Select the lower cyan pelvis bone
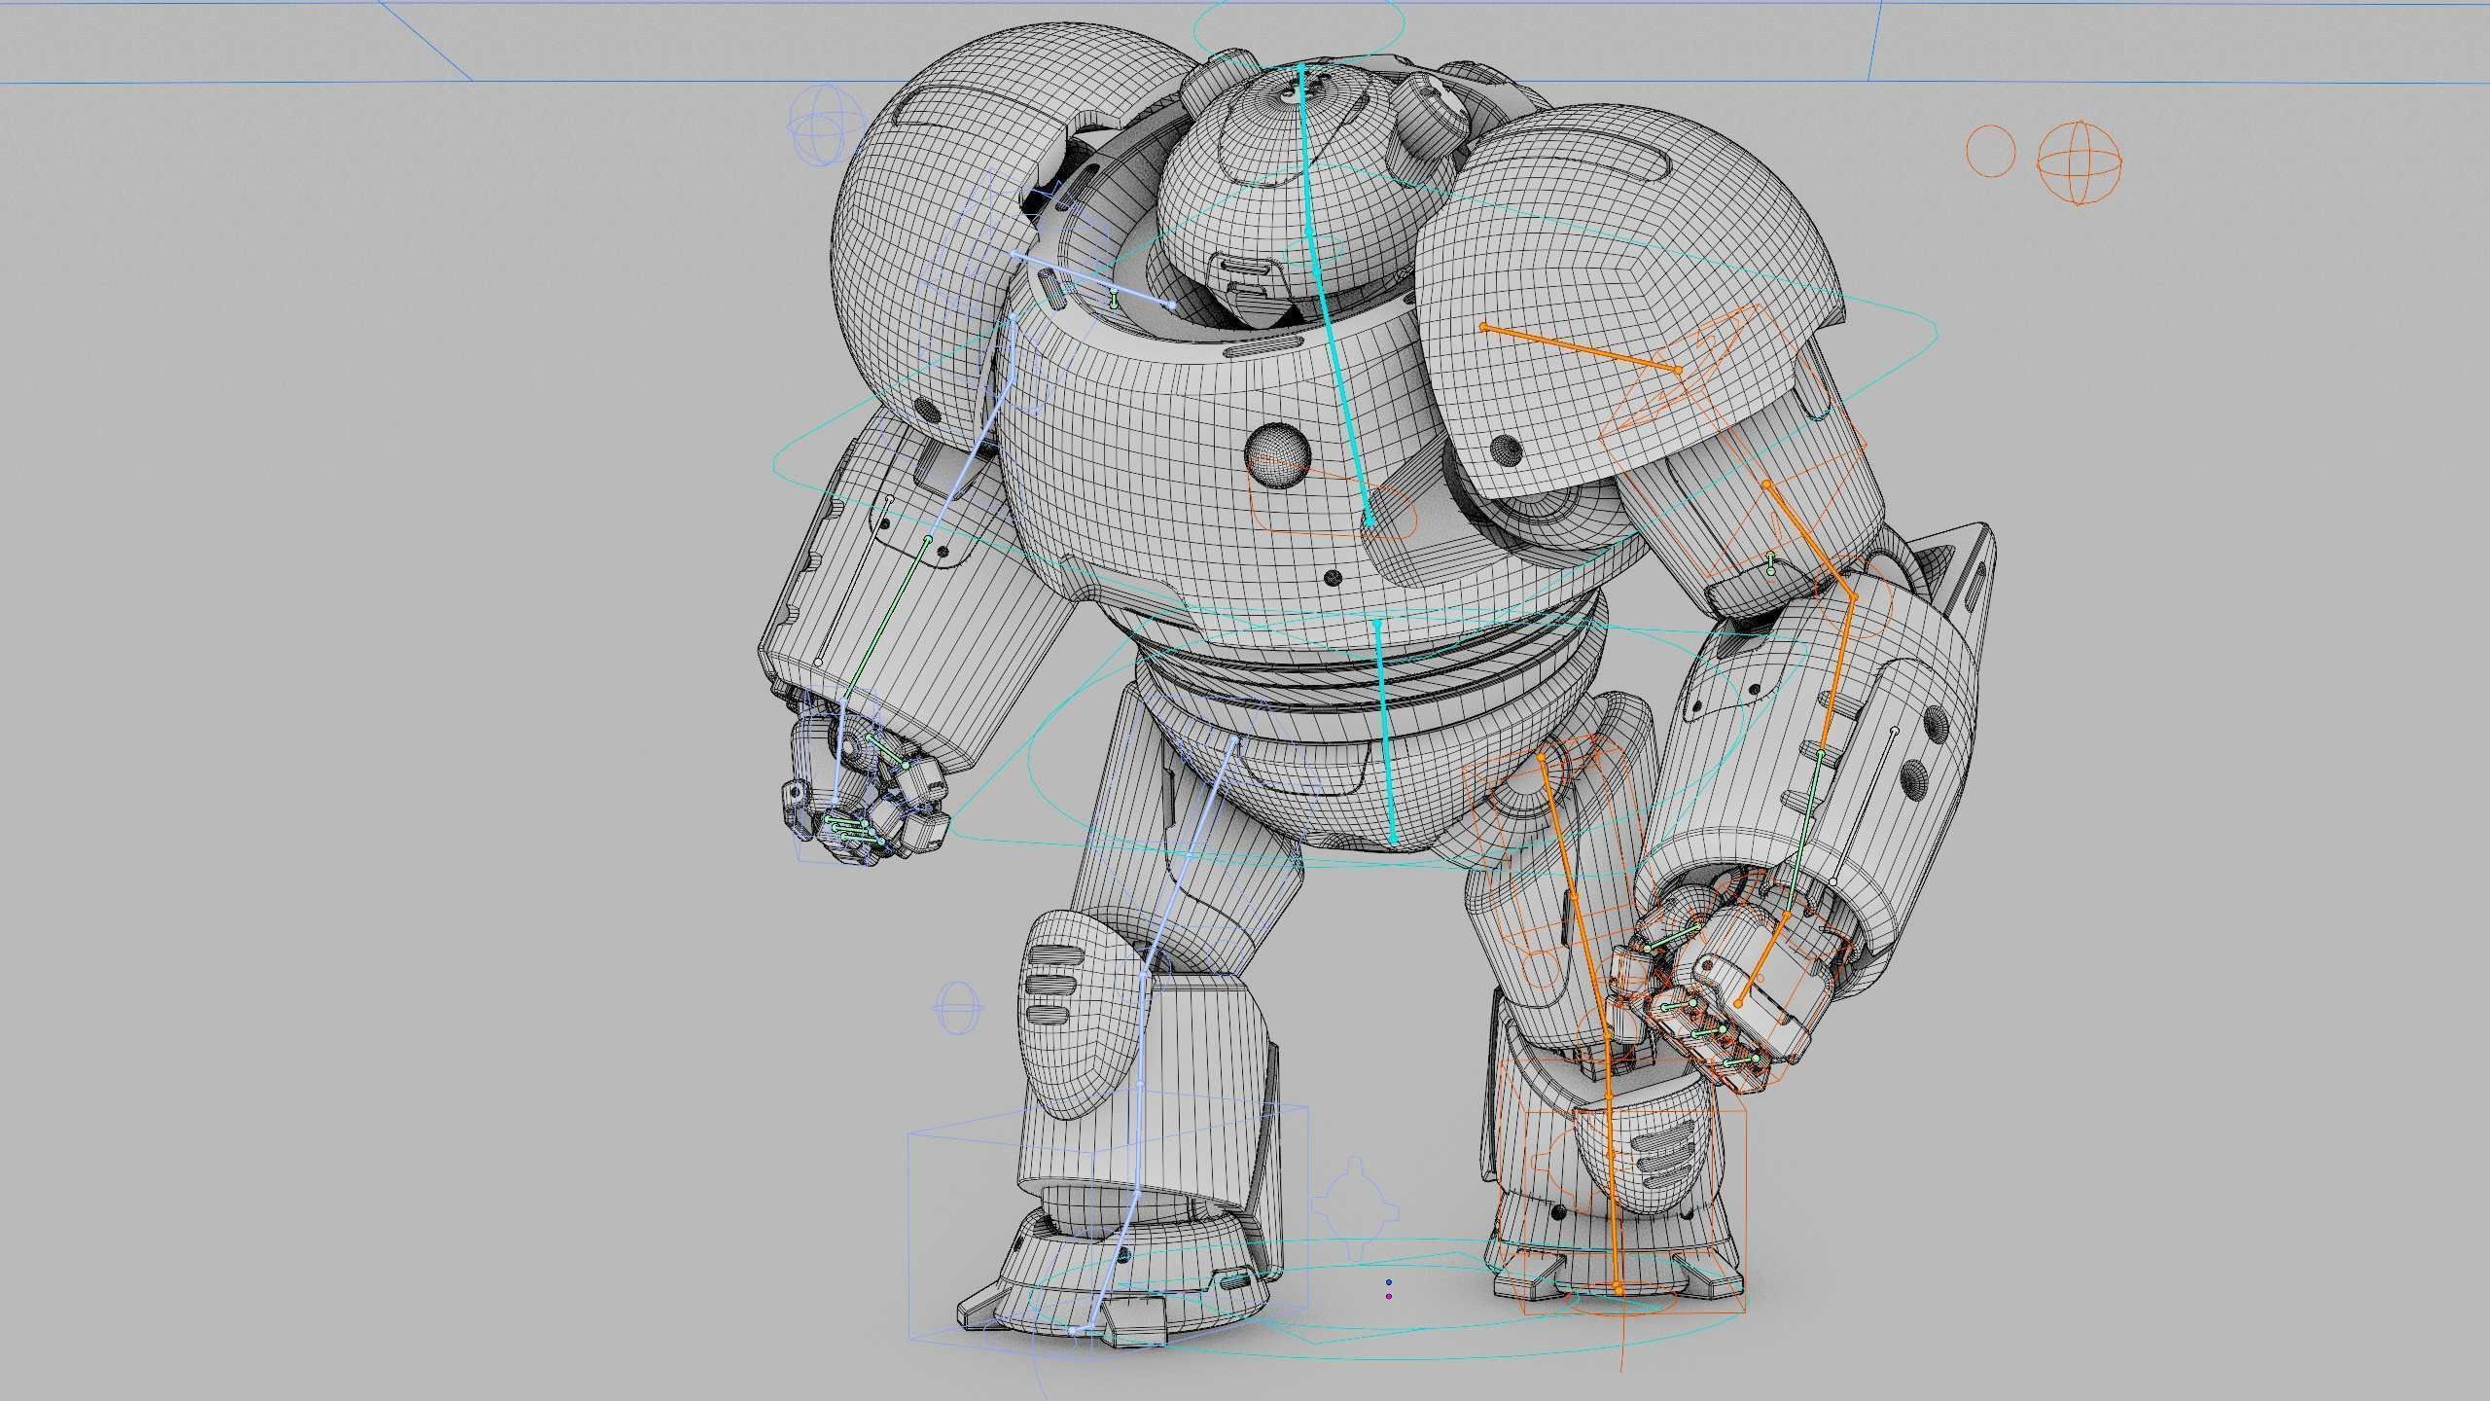 (1385, 731)
